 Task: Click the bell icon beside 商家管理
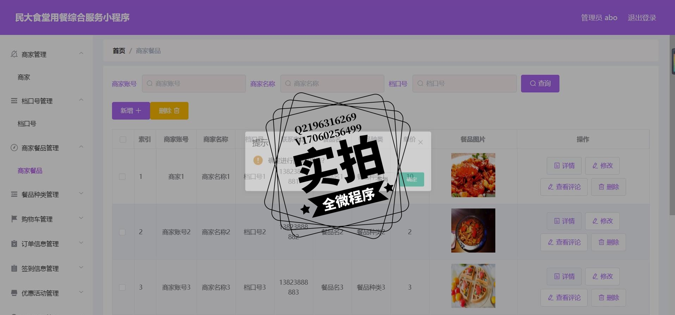tap(14, 54)
